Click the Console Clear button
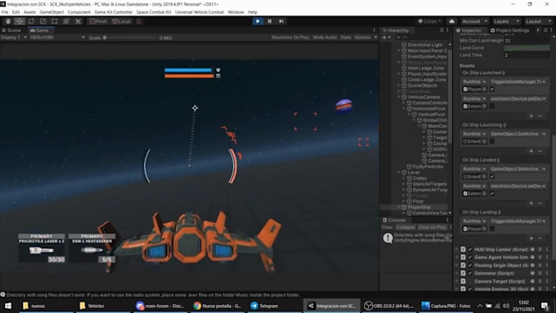Image resolution: width=556 pixels, height=313 pixels. (x=387, y=227)
